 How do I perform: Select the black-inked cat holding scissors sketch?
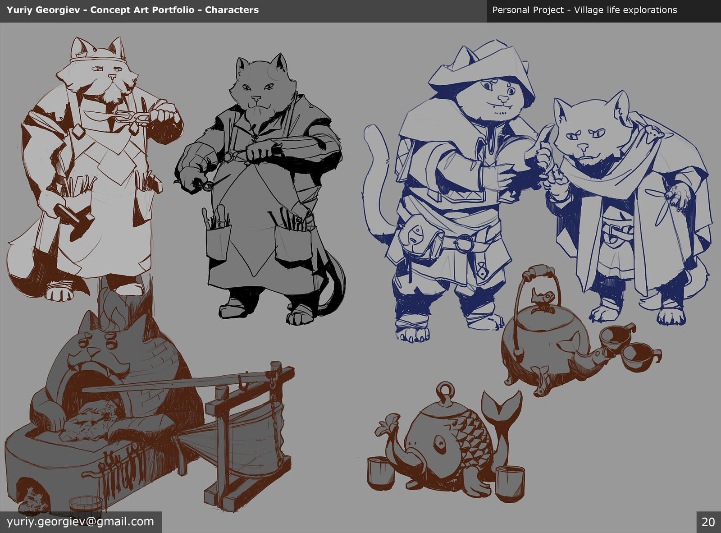(x=260, y=189)
